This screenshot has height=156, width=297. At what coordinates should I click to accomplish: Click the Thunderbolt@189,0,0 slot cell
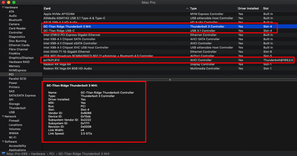click(278, 60)
